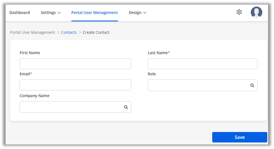This screenshot has height=149, width=274.
Task: Open the Settings menu label
Action: 48,13
